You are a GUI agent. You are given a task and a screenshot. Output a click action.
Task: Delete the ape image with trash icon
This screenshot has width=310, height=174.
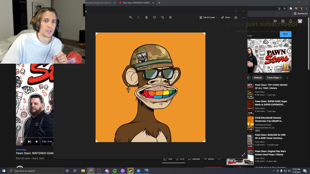(x=146, y=17)
